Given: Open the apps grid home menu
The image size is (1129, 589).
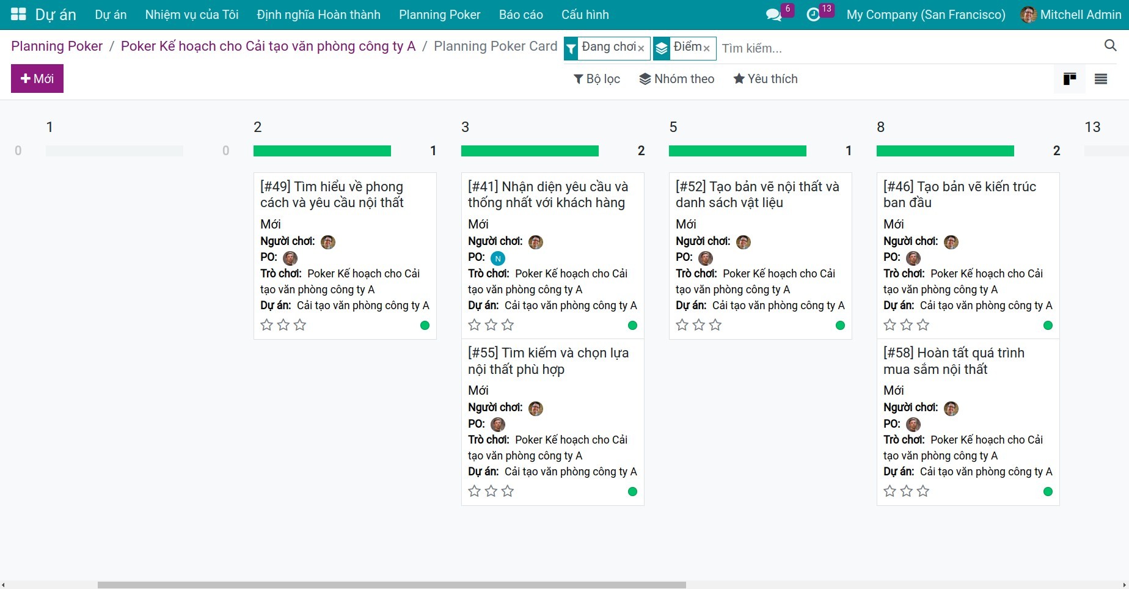Looking at the screenshot, I should coord(18,14).
